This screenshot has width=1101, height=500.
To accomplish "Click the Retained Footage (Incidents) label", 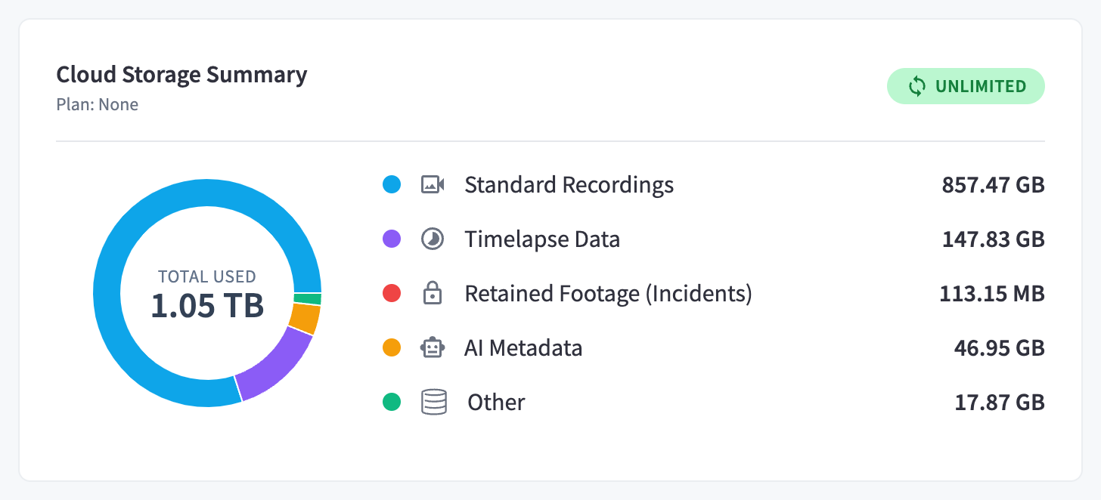I will [x=608, y=293].
